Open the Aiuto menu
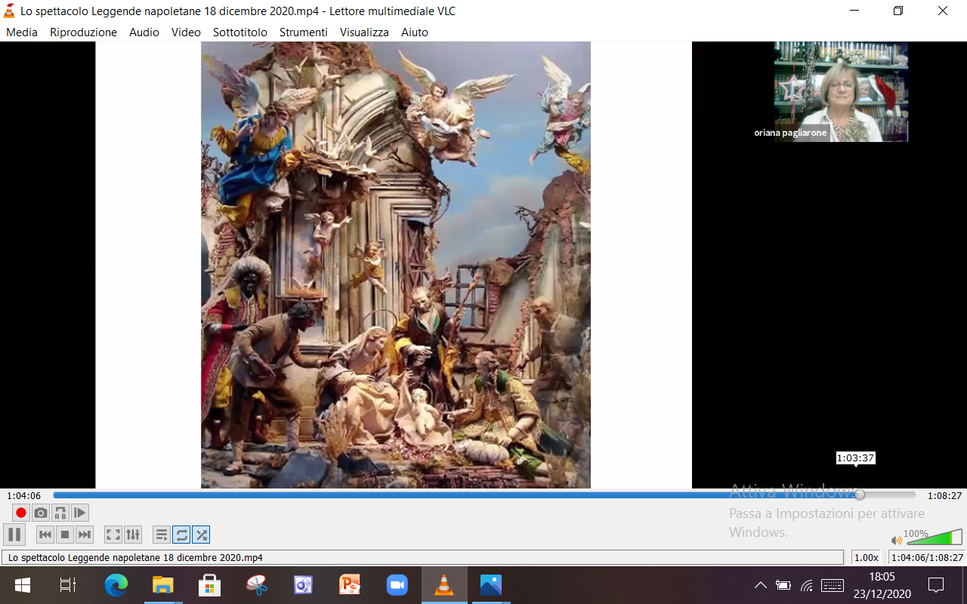967x604 pixels. [415, 32]
